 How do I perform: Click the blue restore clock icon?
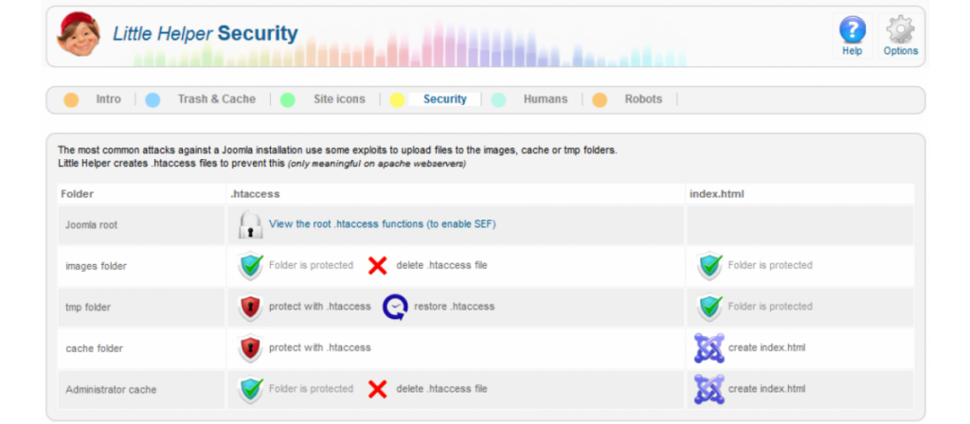pyautogui.click(x=395, y=307)
